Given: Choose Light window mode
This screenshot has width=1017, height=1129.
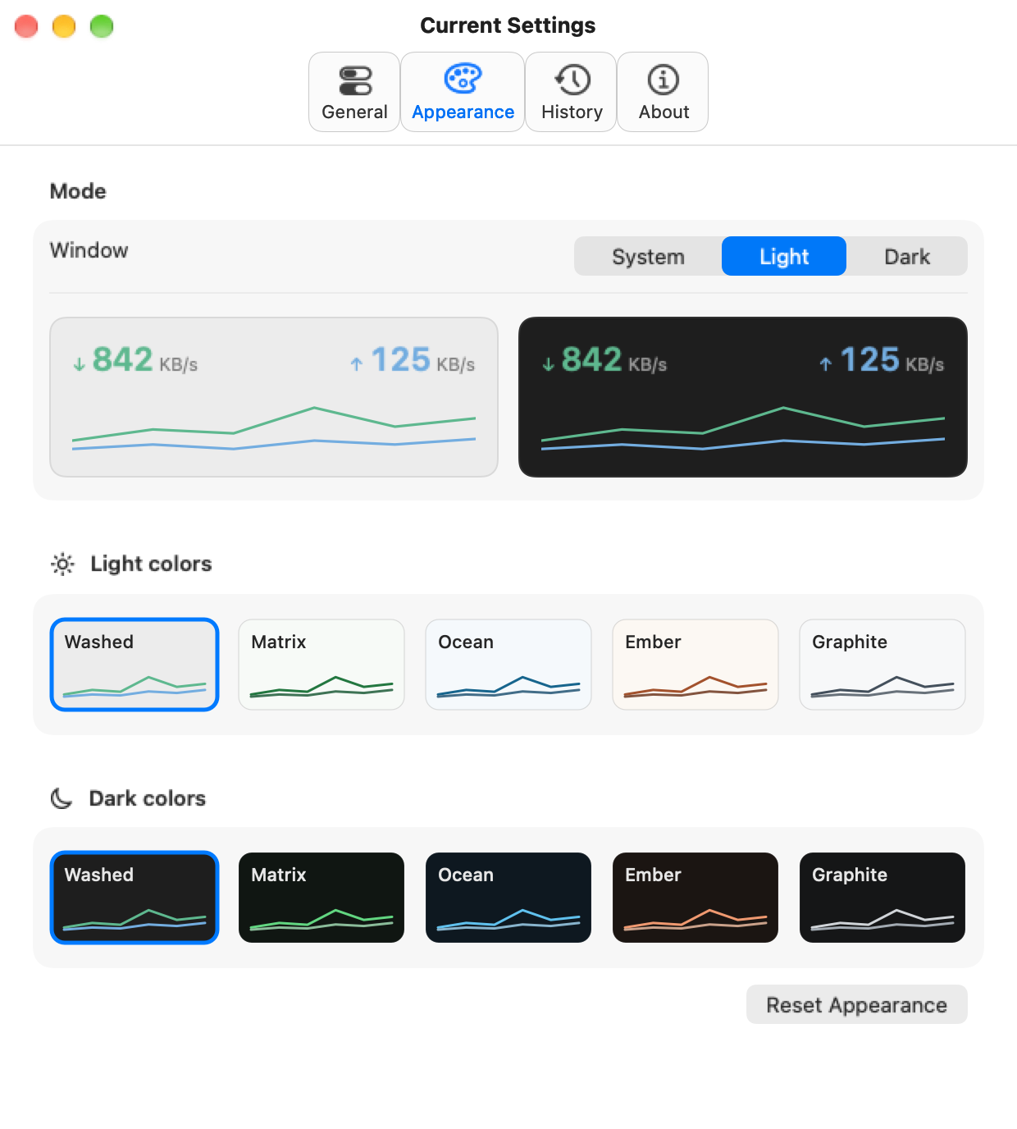Looking at the screenshot, I should click(784, 256).
